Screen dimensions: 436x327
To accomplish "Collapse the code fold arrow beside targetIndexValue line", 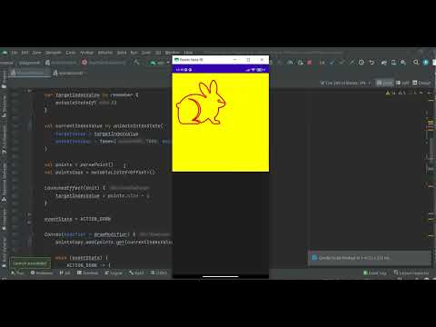I will (x=29, y=91).
